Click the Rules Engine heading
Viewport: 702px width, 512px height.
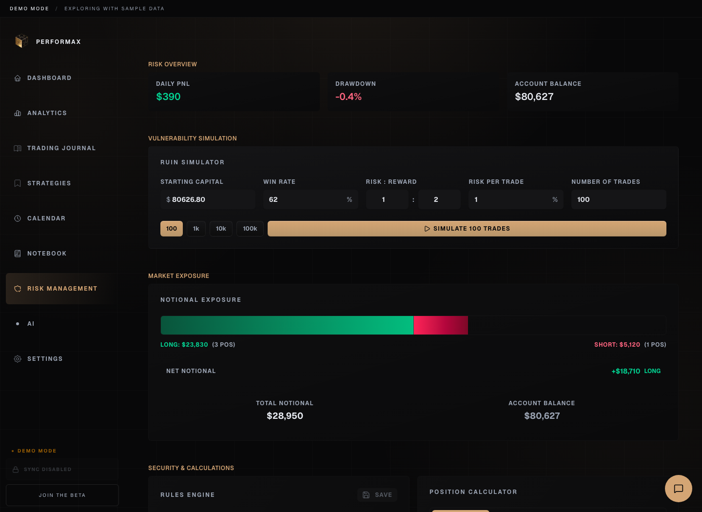[188, 495]
